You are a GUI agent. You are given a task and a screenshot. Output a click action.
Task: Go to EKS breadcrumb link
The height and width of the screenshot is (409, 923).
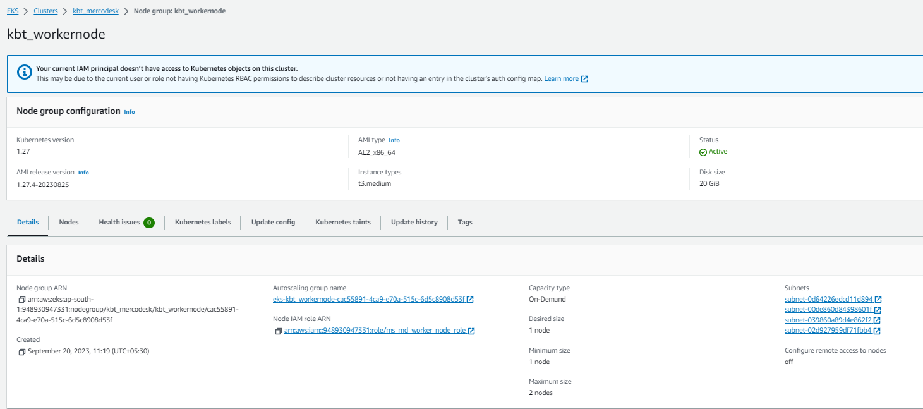(13, 11)
